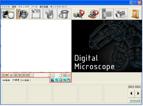Click the printer icon
Viewport: 143px width, 106px height.
(121, 14)
